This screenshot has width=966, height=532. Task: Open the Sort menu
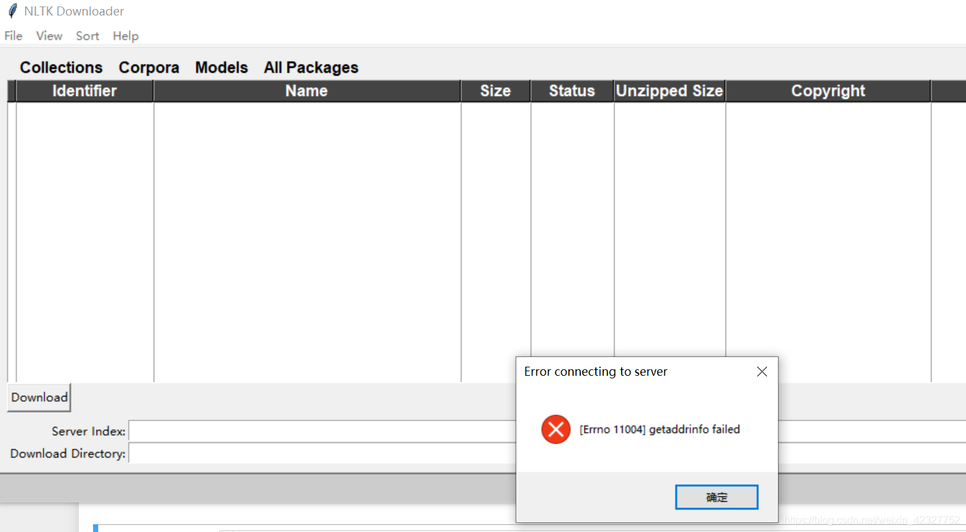(87, 36)
